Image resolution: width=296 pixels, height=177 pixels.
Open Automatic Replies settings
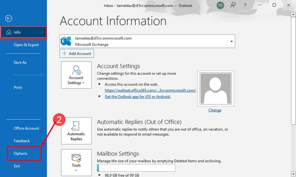click(x=76, y=131)
